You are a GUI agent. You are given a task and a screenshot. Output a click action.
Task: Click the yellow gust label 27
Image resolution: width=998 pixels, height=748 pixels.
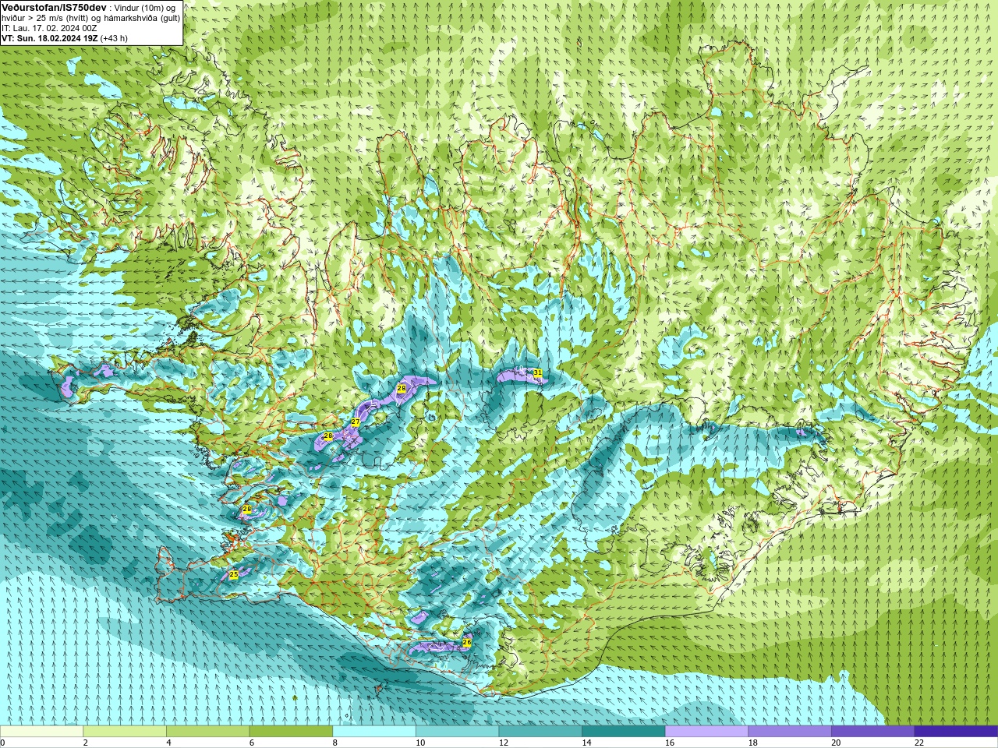[x=355, y=422]
